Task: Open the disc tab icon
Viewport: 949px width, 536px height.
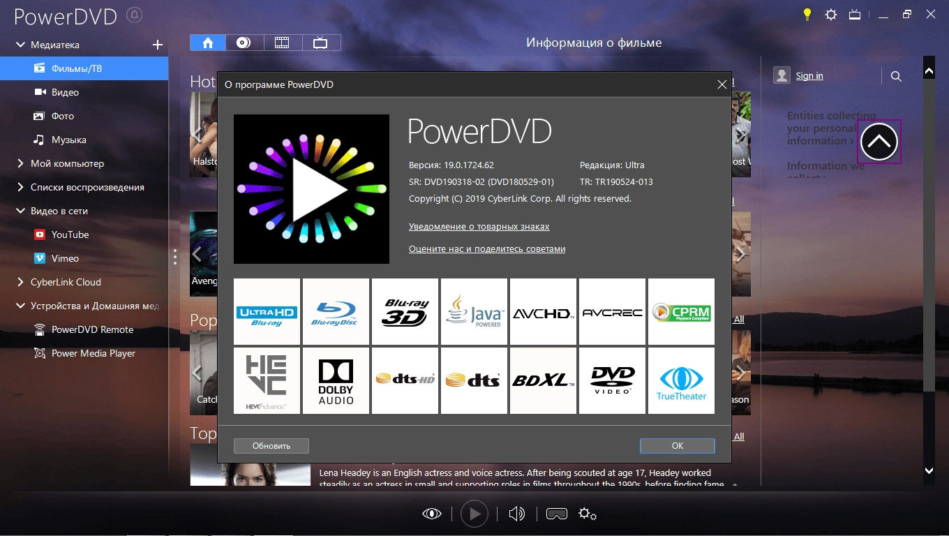Action: click(244, 43)
